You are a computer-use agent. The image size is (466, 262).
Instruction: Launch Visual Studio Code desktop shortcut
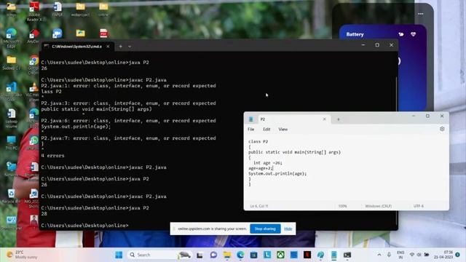[x=12, y=90]
